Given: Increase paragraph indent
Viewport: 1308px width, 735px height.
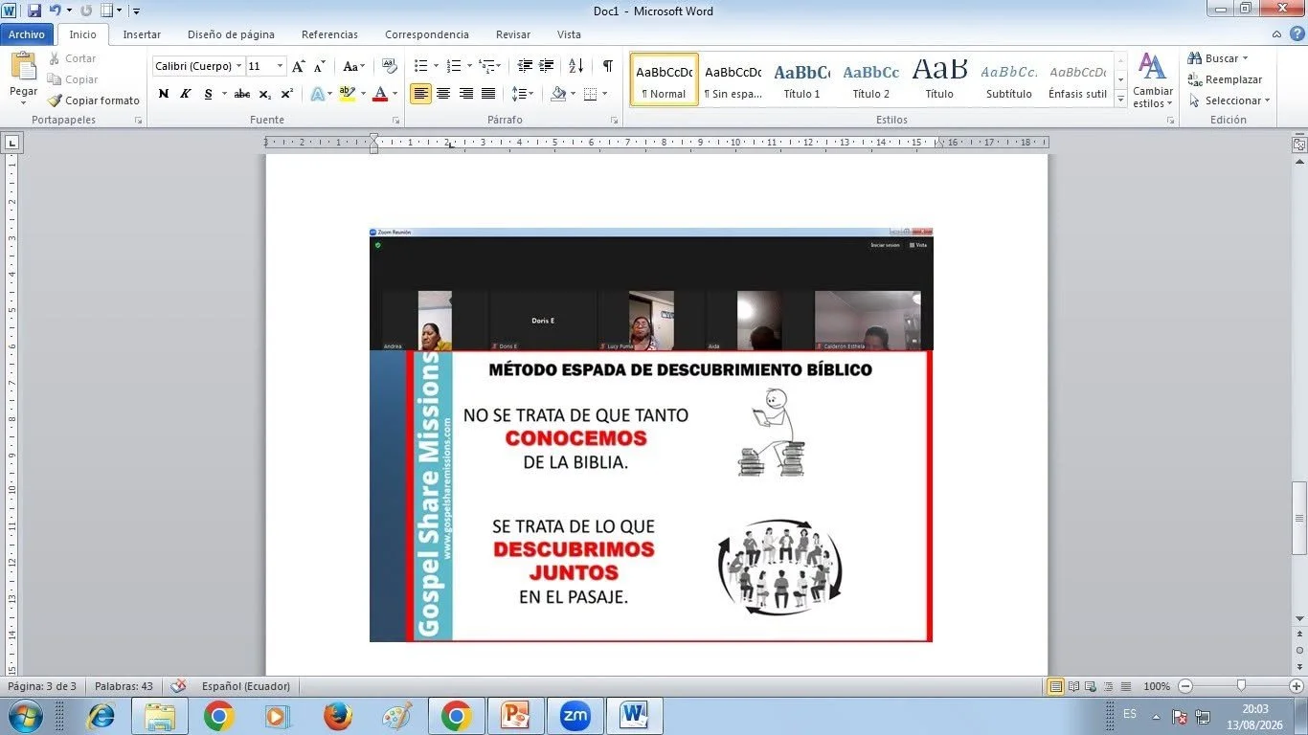Looking at the screenshot, I should tap(546, 66).
